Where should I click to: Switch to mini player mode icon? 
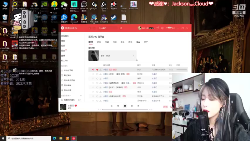(x=173, y=28)
